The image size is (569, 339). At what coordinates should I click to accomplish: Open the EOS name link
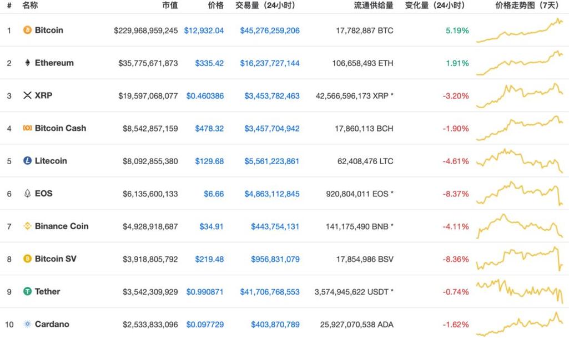pos(43,193)
